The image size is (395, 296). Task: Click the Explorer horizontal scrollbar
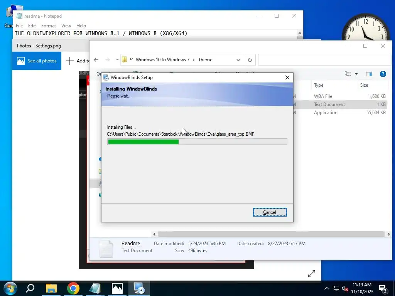point(271,234)
